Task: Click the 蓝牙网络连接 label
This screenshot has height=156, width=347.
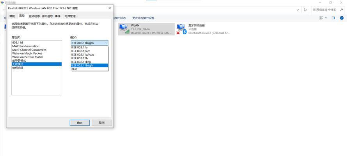Action: click(x=196, y=25)
